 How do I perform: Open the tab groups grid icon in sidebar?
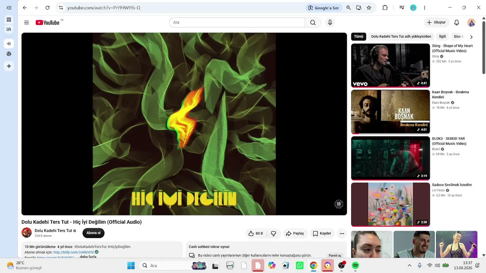pyautogui.click(x=9, y=20)
